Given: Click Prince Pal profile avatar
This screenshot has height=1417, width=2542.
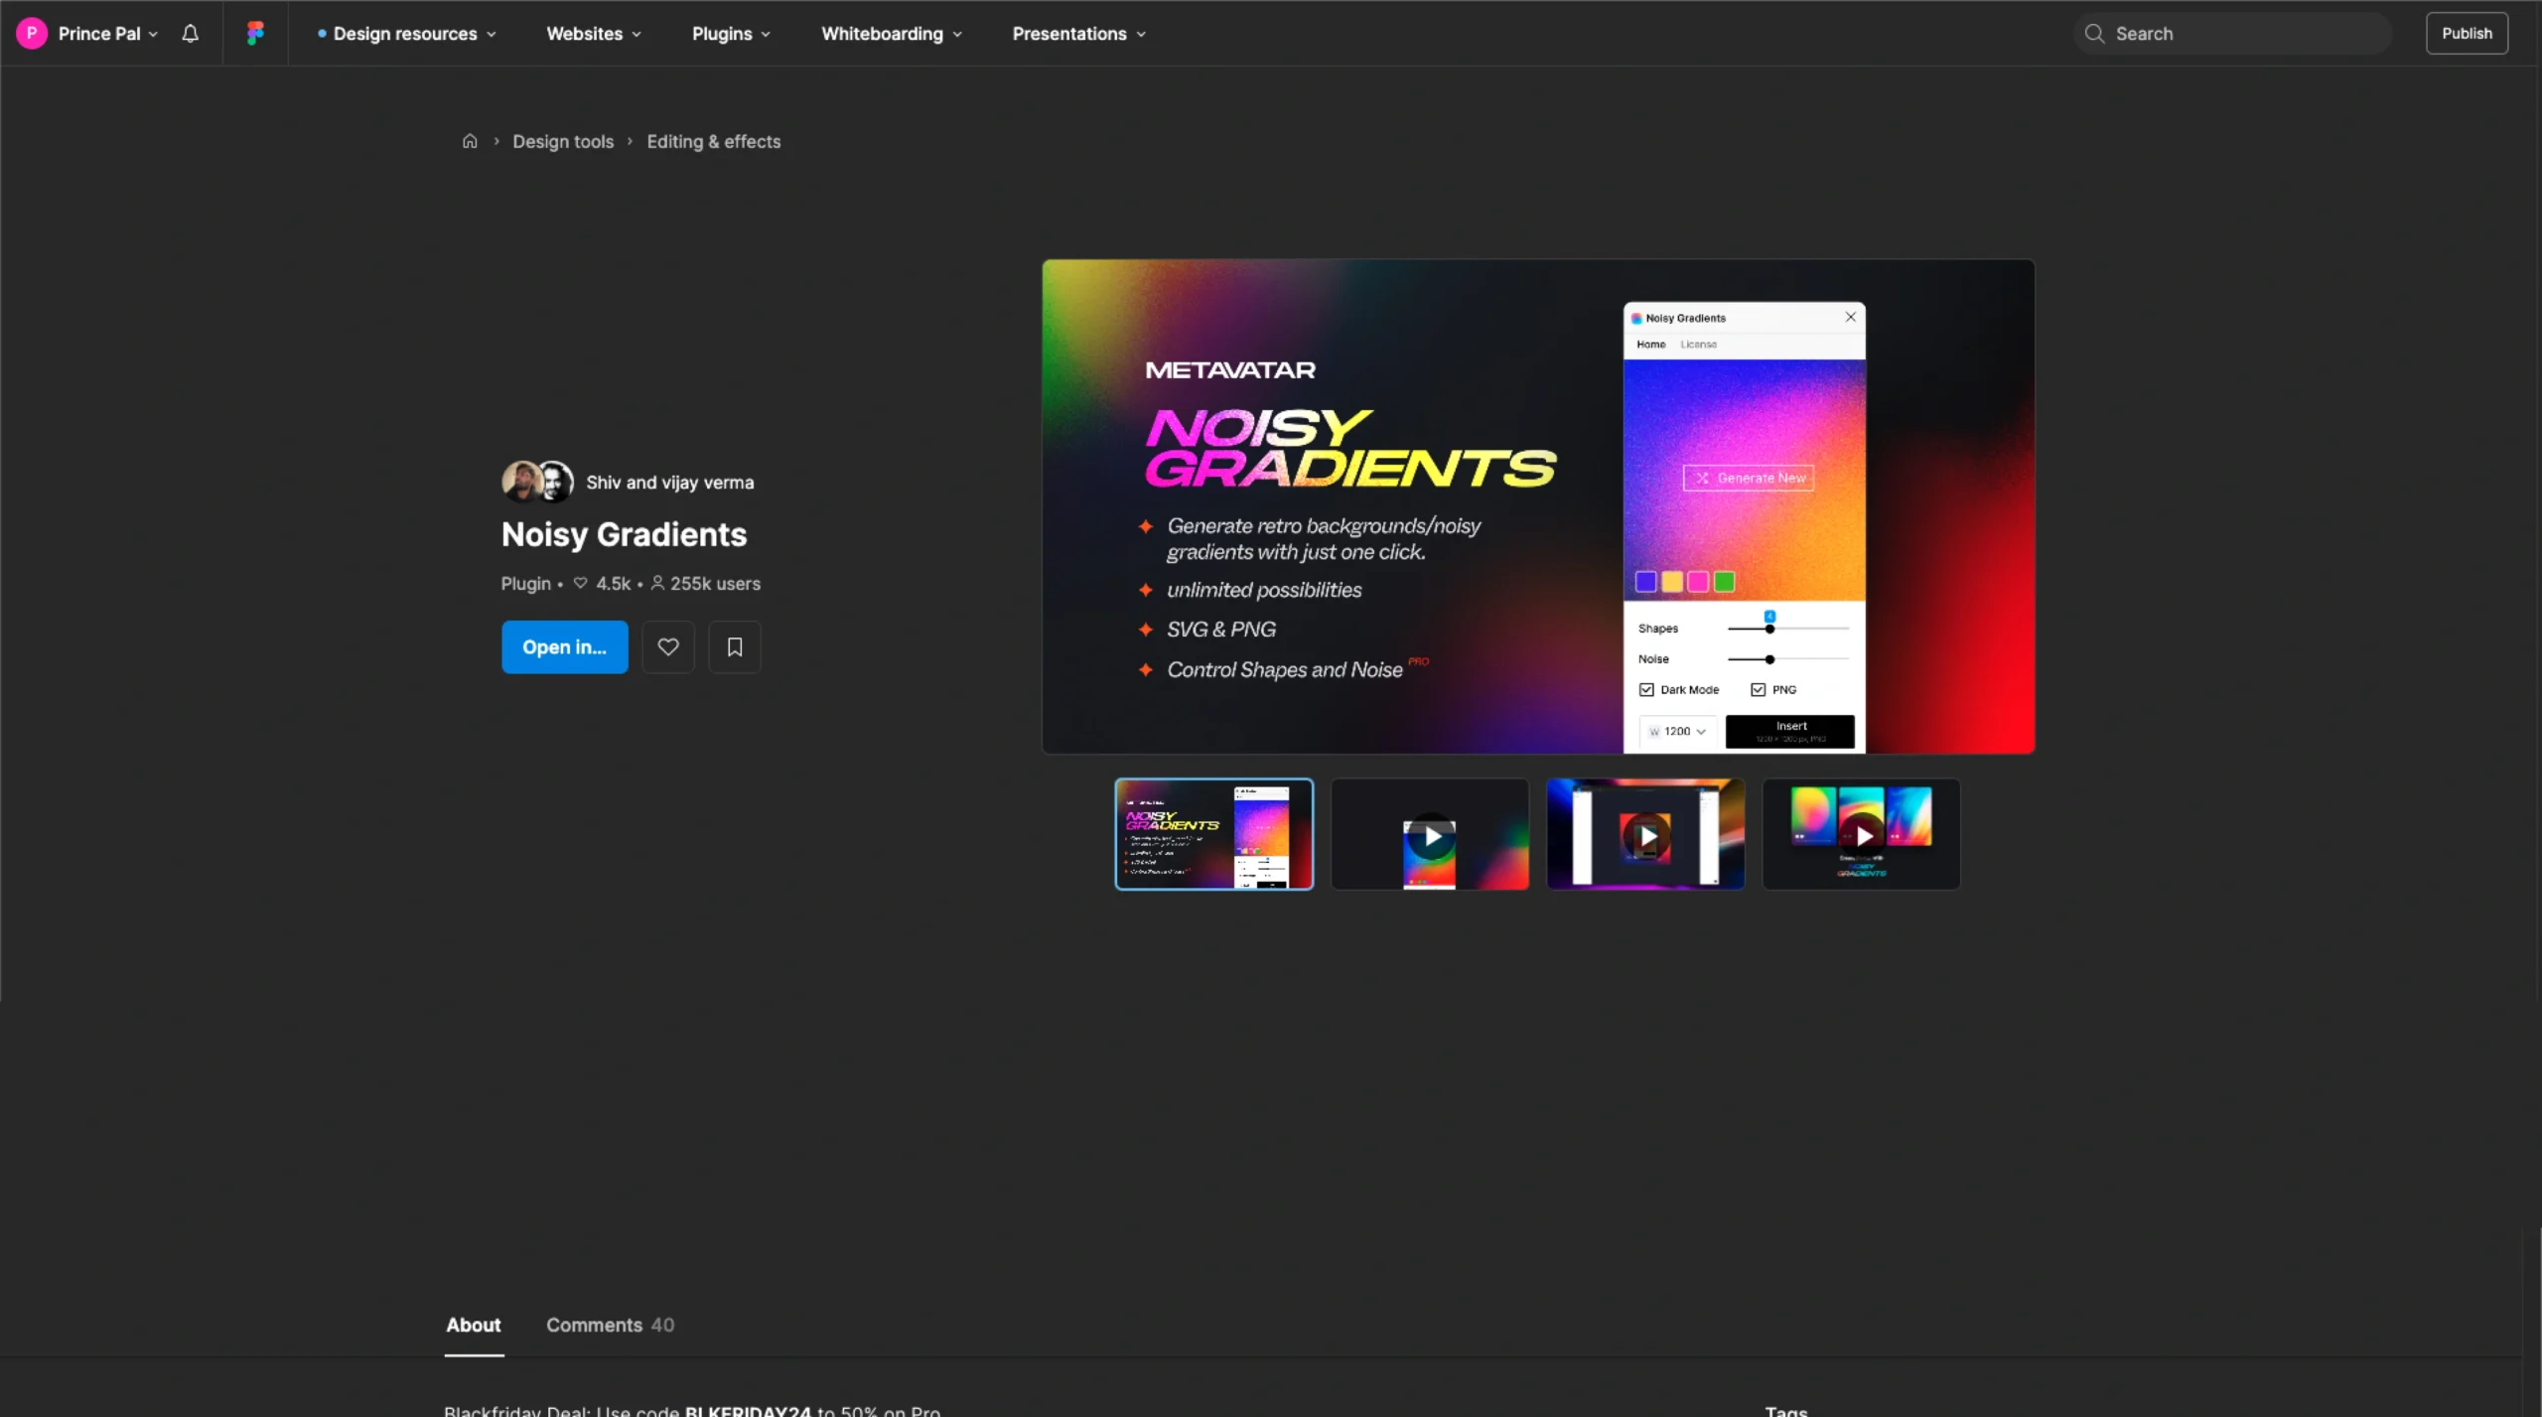Looking at the screenshot, I should coord(32,33).
